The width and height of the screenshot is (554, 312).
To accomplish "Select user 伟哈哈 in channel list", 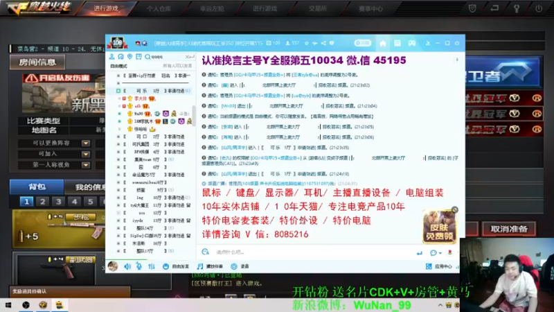I will [x=141, y=129].
